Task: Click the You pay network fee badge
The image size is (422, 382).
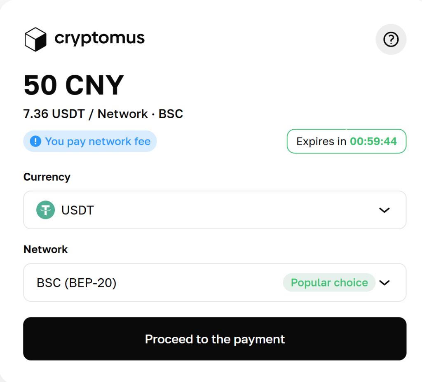Action: [90, 141]
